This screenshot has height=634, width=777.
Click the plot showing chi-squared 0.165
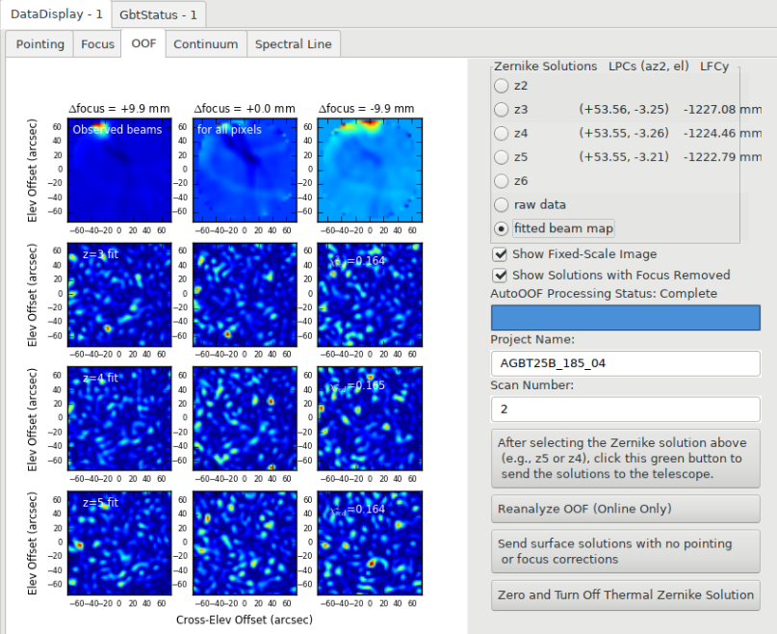pyautogui.click(x=370, y=419)
